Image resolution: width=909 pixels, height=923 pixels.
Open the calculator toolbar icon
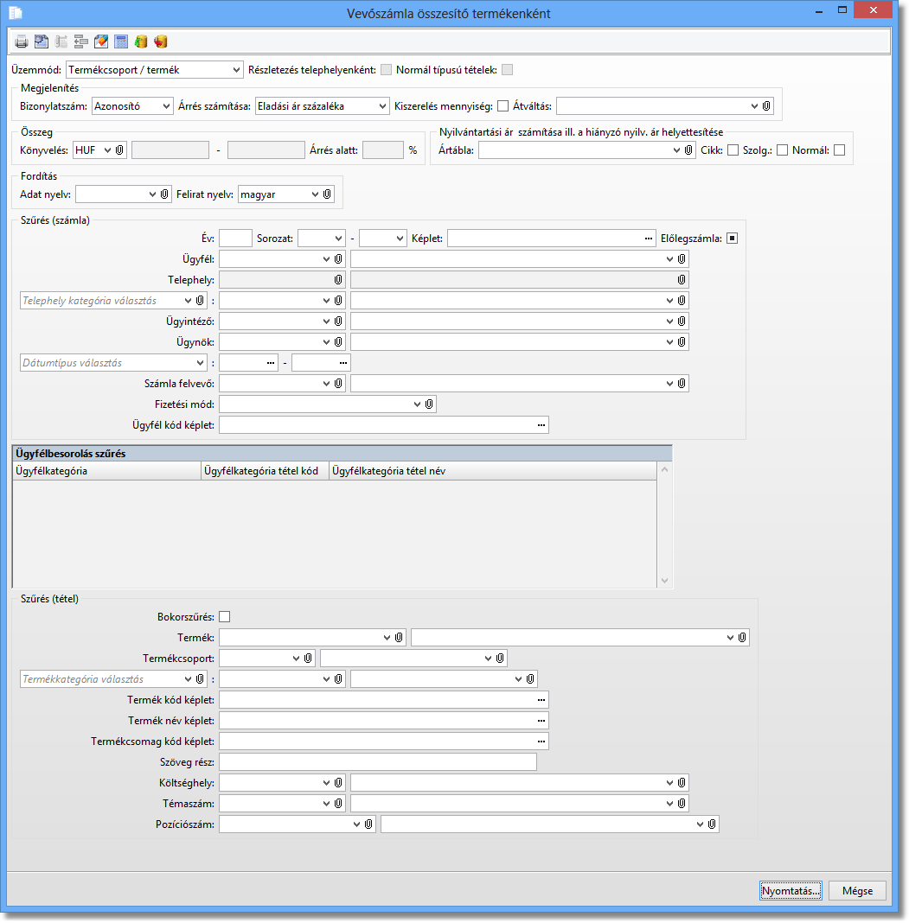click(x=121, y=41)
